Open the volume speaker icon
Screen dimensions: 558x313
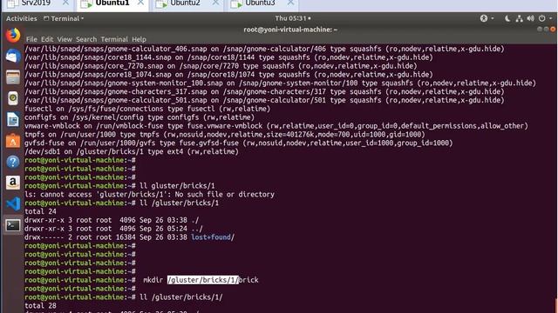point(531,18)
